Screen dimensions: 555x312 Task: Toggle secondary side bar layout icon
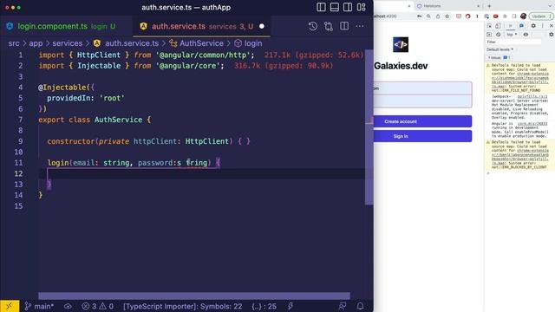(x=348, y=7)
